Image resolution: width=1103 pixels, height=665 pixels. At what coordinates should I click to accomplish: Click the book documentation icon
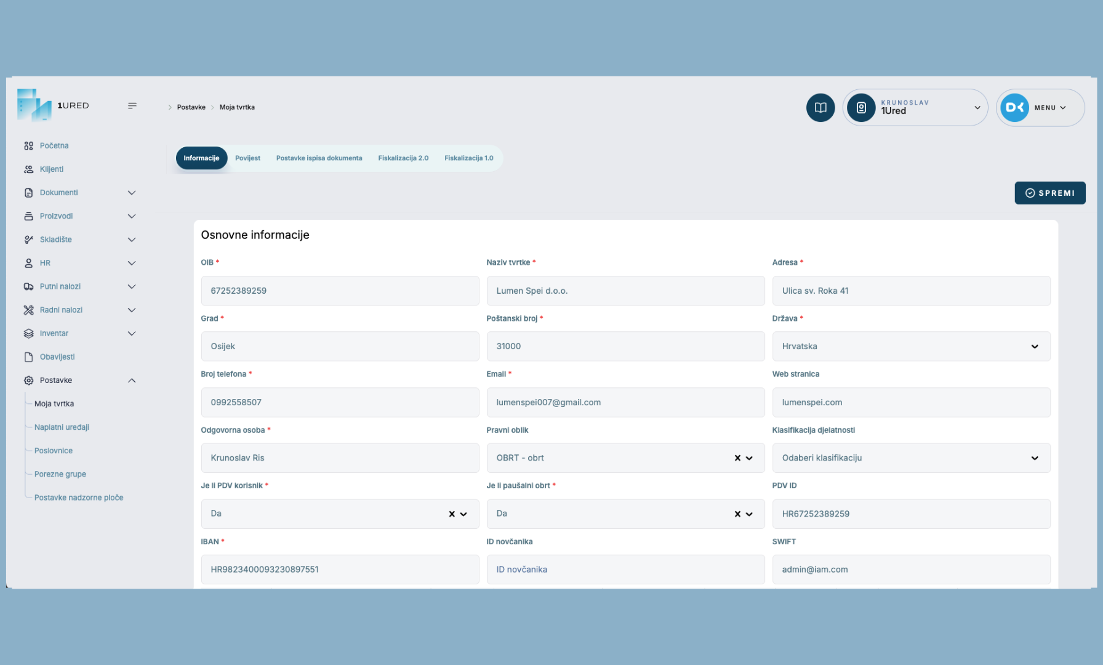[x=820, y=108]
